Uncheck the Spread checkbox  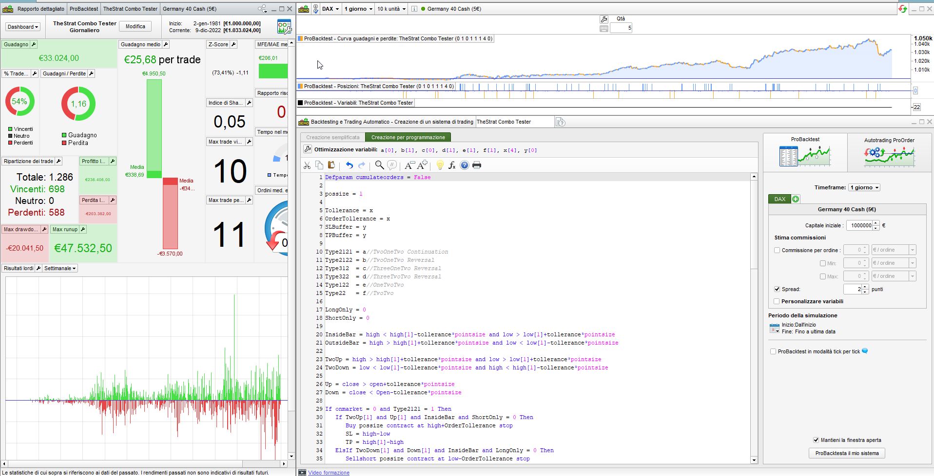(x=777, y=289)
